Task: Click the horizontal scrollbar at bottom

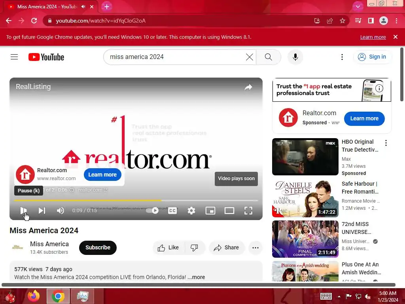Action: pos(199,285)
